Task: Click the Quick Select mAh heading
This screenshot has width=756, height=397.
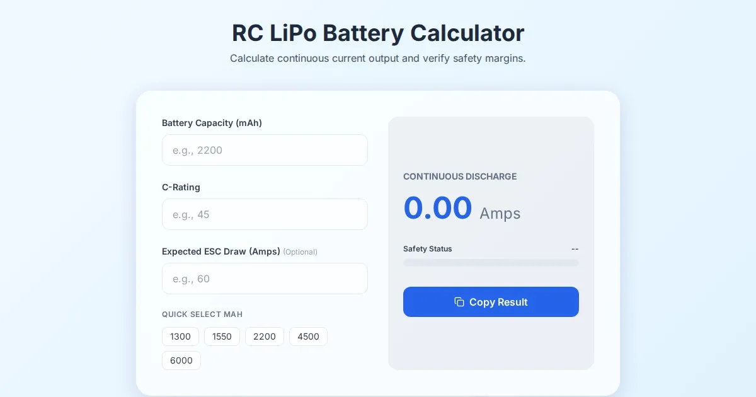Action: point(202,314)
